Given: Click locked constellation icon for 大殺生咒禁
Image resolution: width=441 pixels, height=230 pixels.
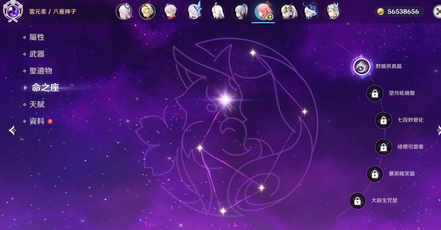Looking at the screenshot, I should (x=357, y=201).
